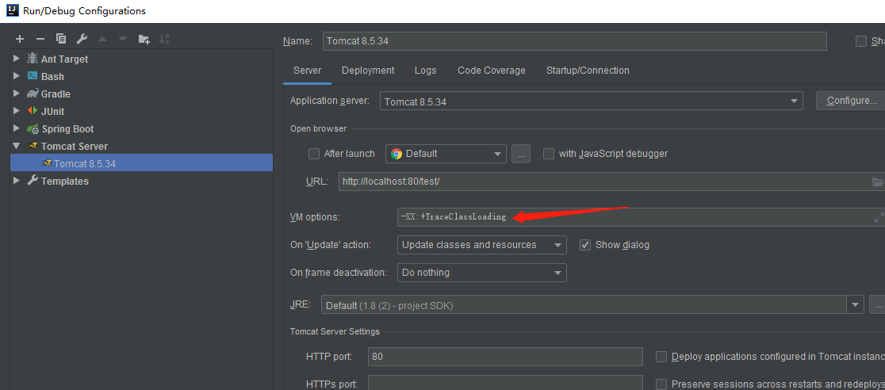Click the Remove Configuration minus icon
The image size is (885, 390).
coord(40,39)
